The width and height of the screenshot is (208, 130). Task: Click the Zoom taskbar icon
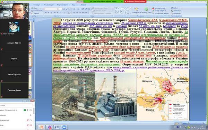(x=64, y=127)
